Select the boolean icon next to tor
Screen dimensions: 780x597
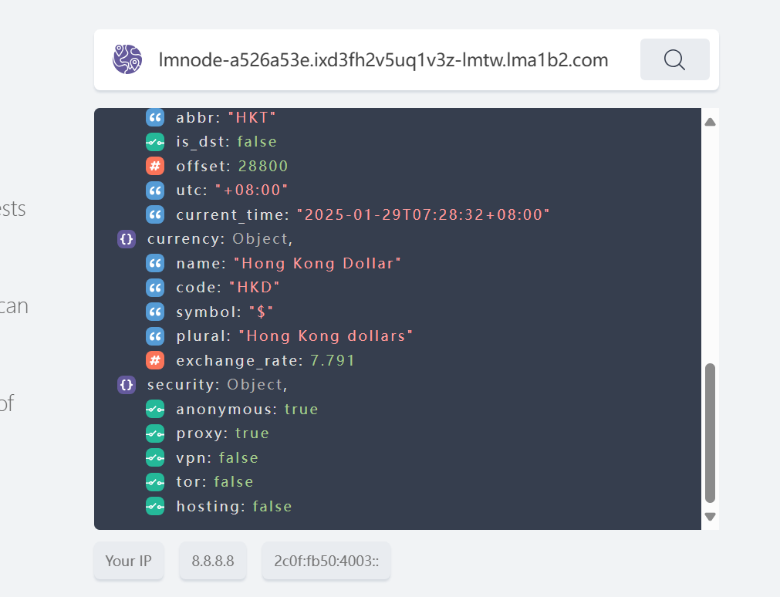pyautogui.click(x=155, y=481)
